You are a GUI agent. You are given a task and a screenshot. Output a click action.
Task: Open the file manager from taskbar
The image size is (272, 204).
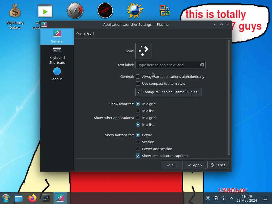point(19,198)
